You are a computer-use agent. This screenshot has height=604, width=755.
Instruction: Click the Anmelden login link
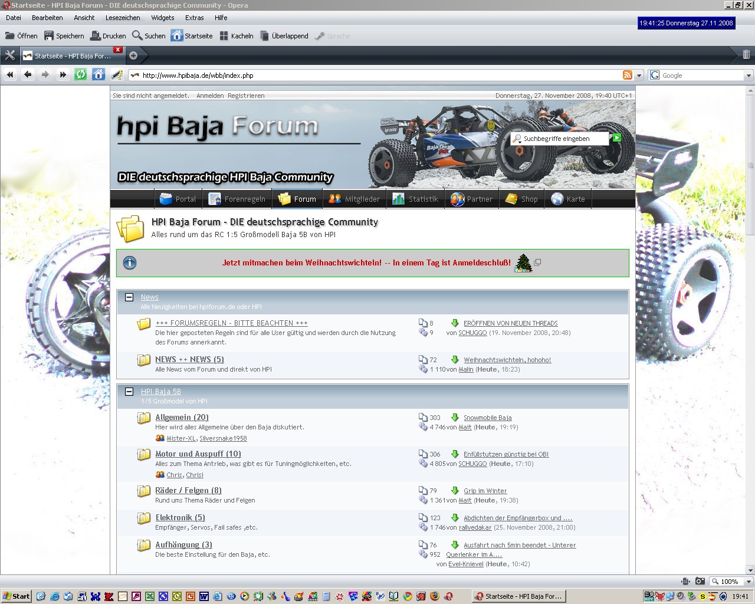point(210,96)
